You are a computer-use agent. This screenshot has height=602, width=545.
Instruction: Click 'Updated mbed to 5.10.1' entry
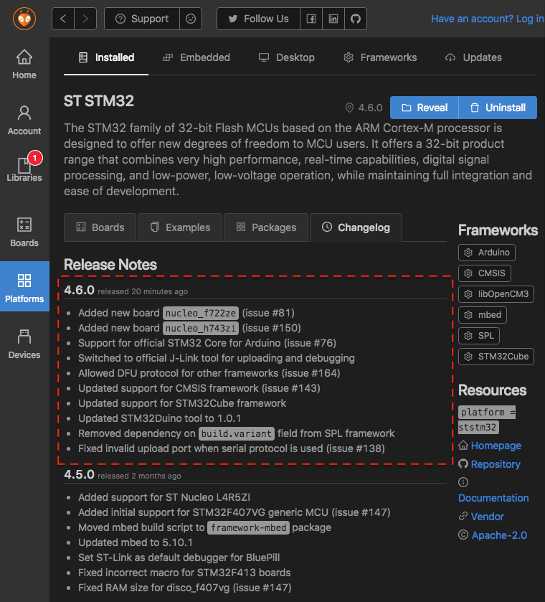click(135, 542)
